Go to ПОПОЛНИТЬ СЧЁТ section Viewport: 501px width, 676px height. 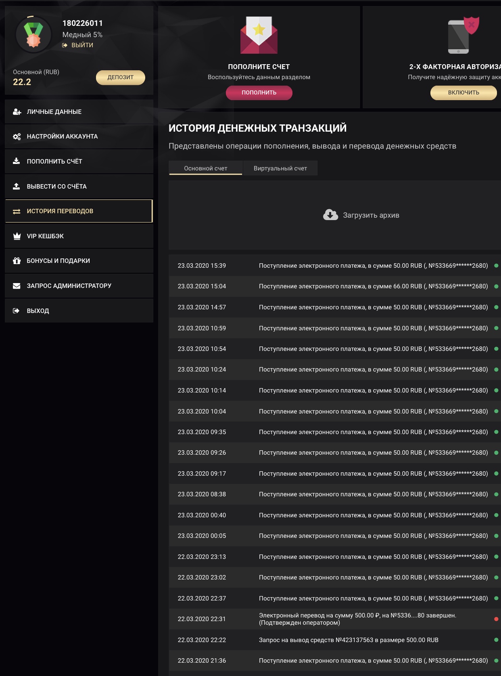79,162
